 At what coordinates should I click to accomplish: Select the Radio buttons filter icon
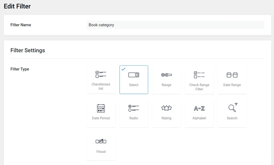tap(134, 108)
